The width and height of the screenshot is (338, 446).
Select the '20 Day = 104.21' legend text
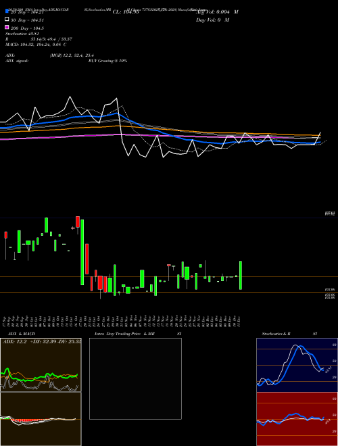[27, 12]
